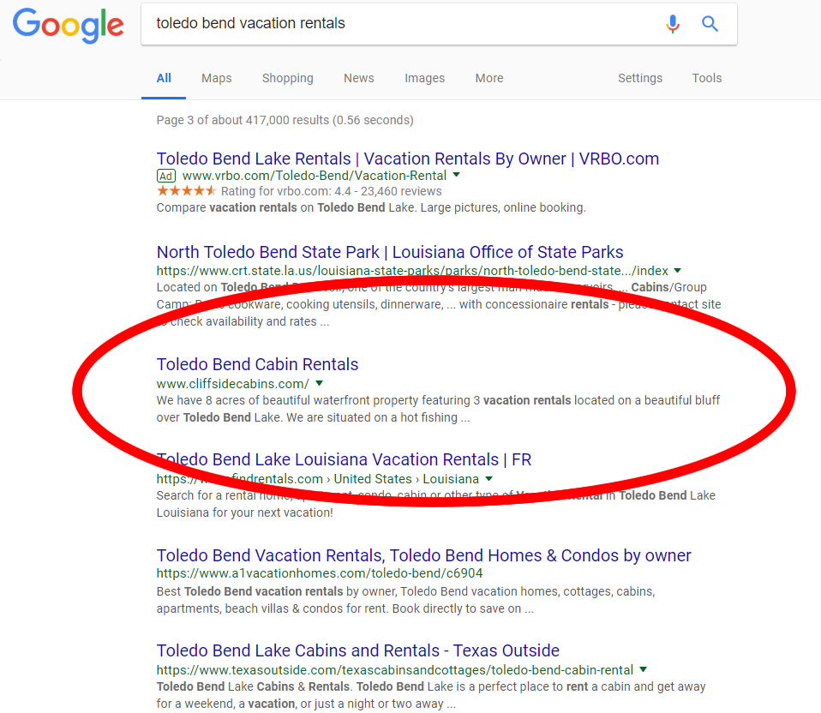The height and width of the screenshot is (713, 821).
Task: Click the blue search magnifier icon
Action: coord(710,23)
